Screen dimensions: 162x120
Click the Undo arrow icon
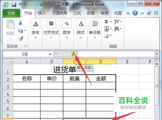coord(20,5)
